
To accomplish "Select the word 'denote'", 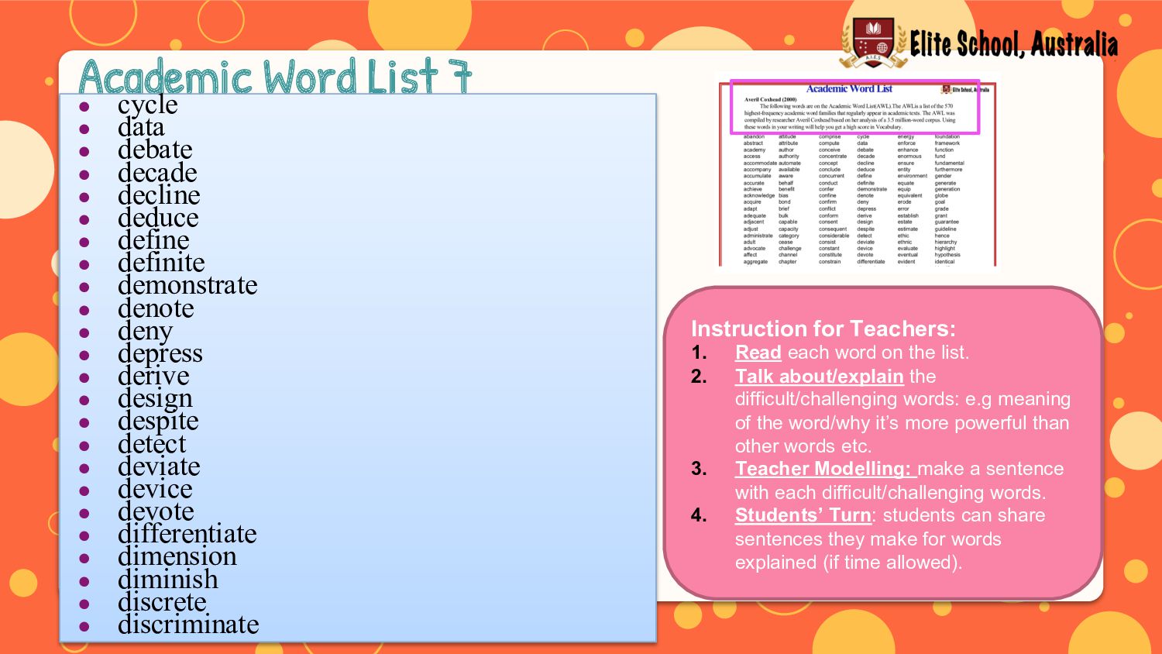I will [156, 308].
